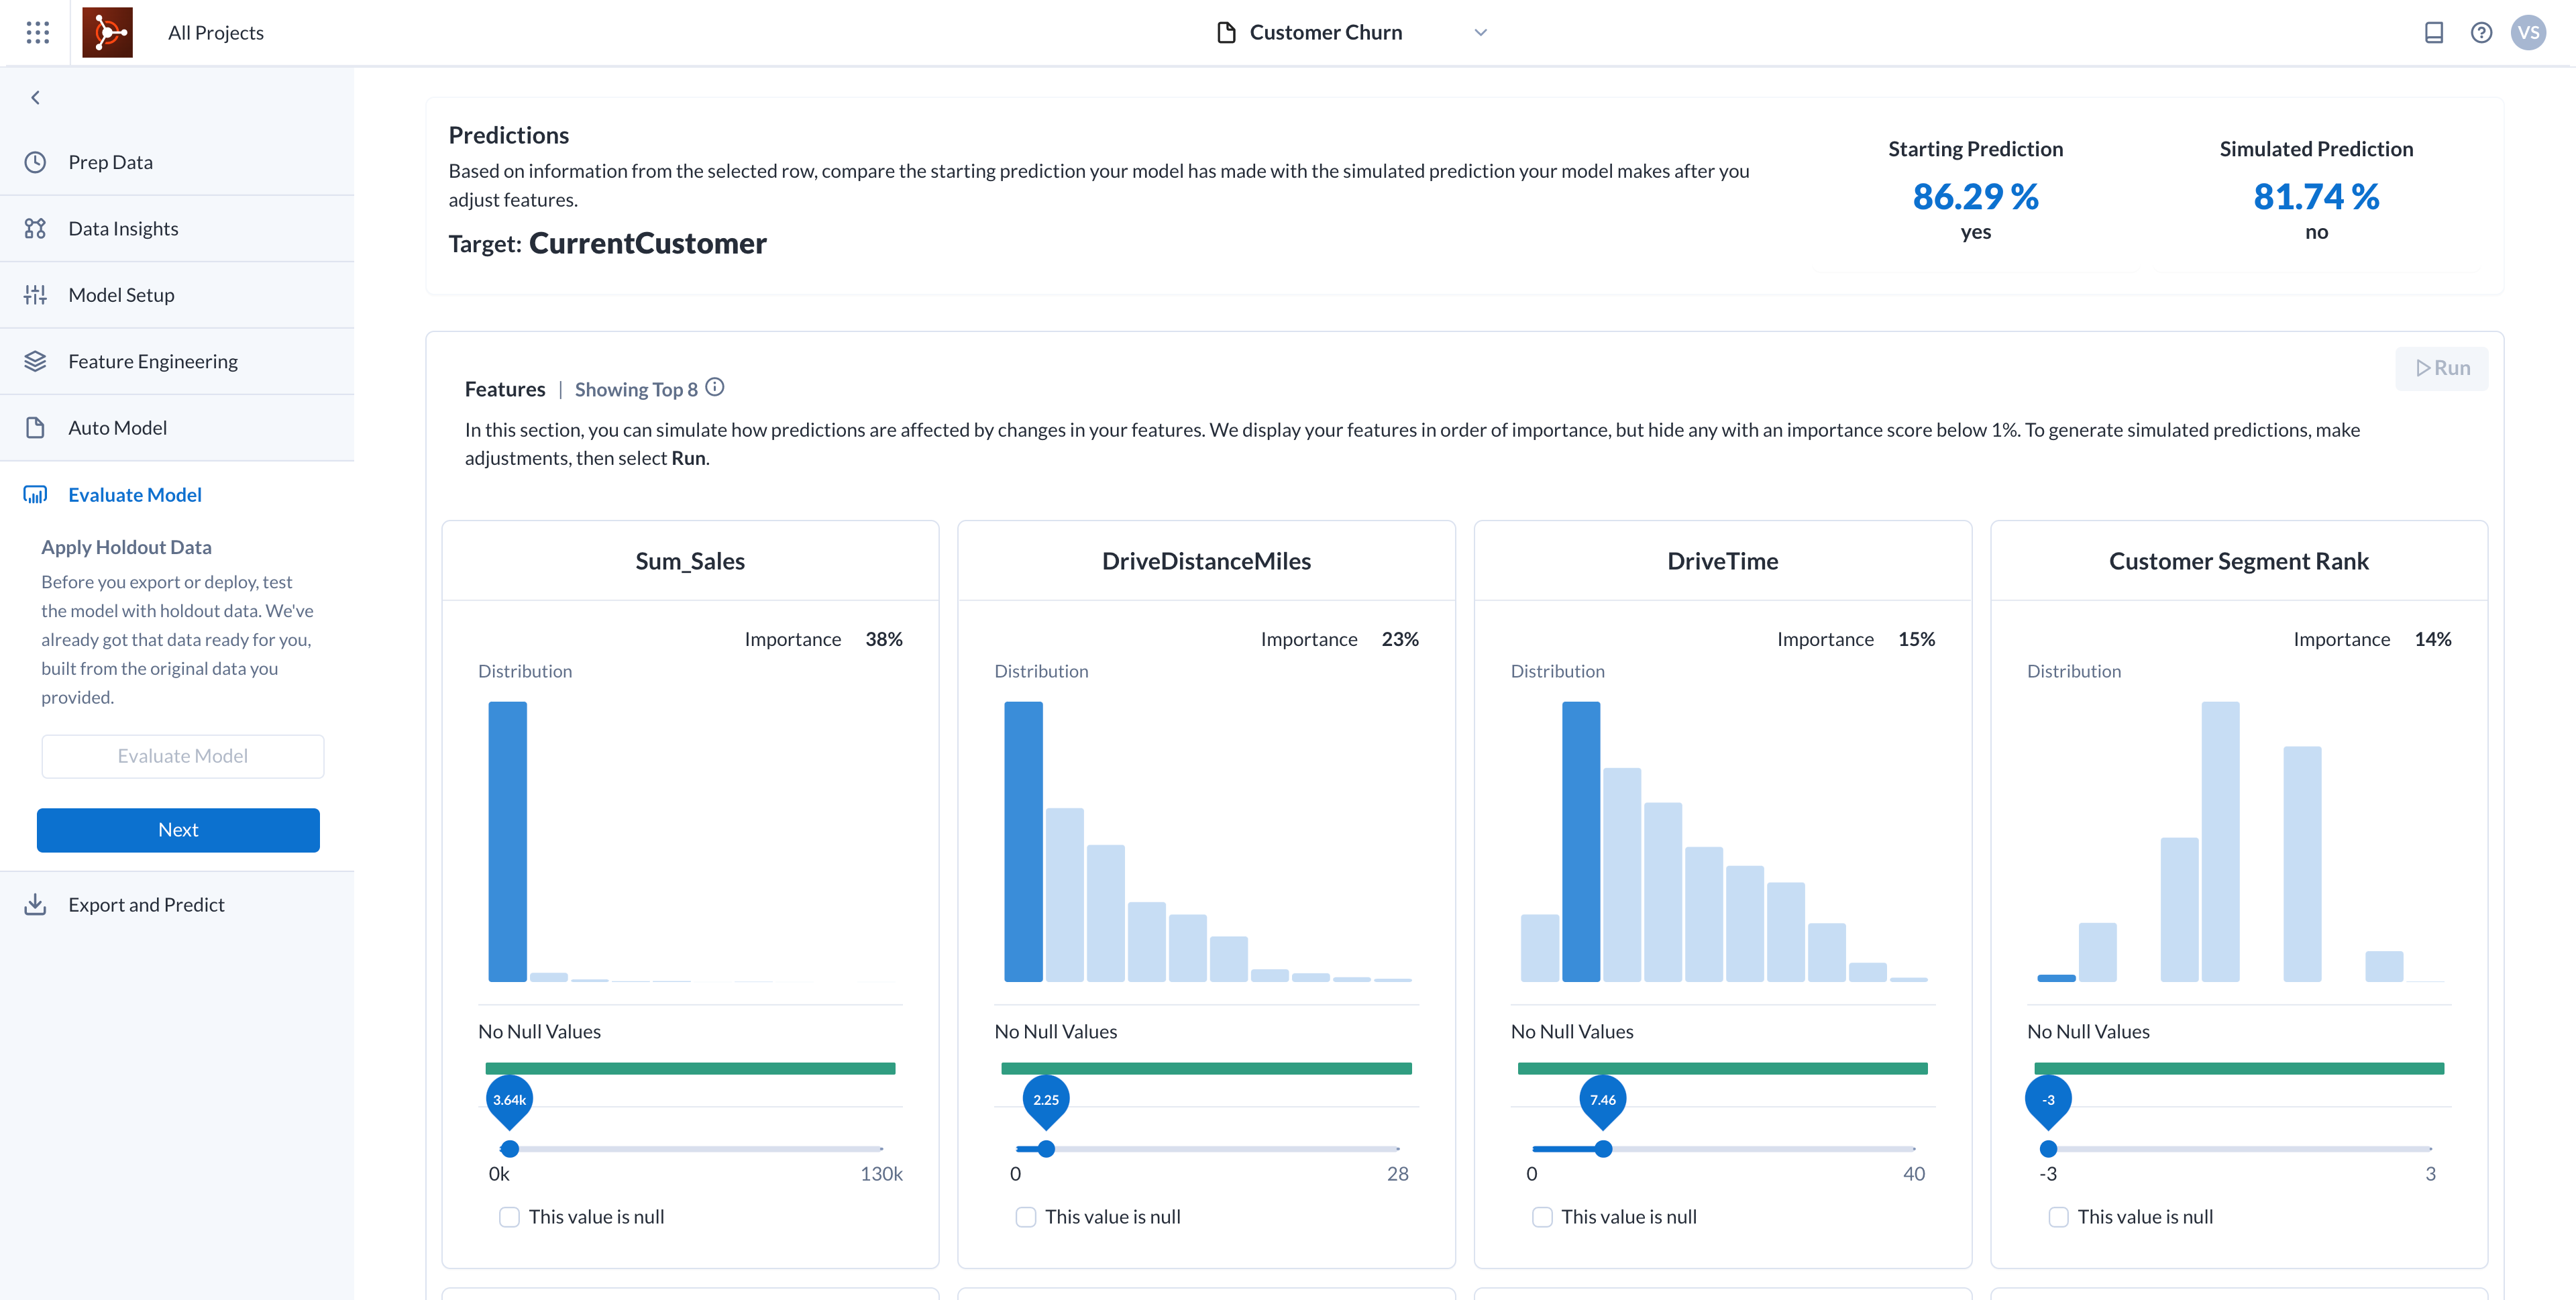Collapse the sidebar with the back chevron
2576x1300 pixels.
36,98
